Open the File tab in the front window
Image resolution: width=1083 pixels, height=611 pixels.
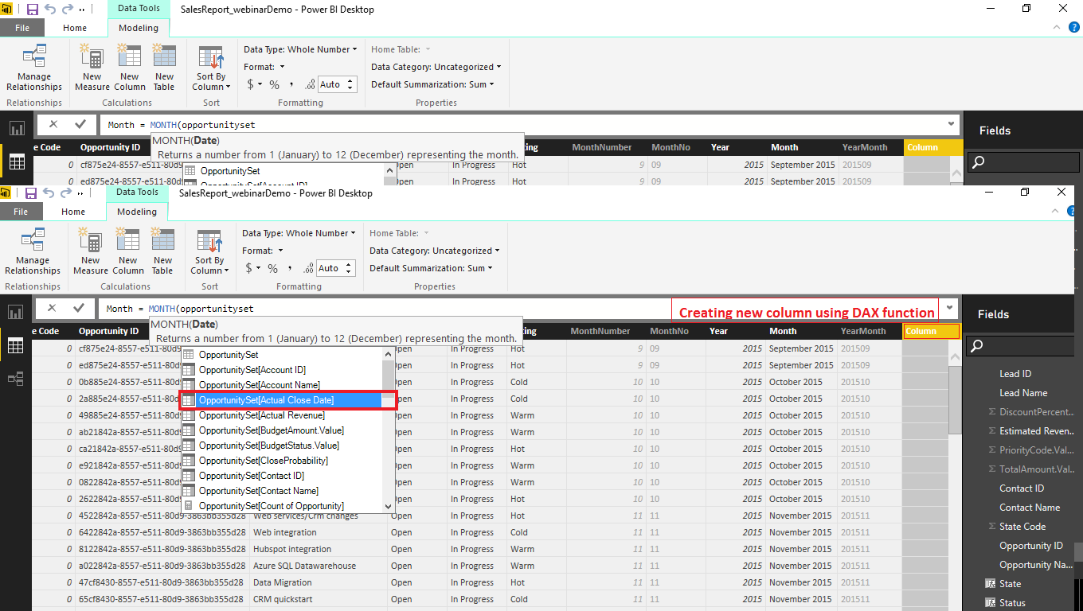pos(21,212)
